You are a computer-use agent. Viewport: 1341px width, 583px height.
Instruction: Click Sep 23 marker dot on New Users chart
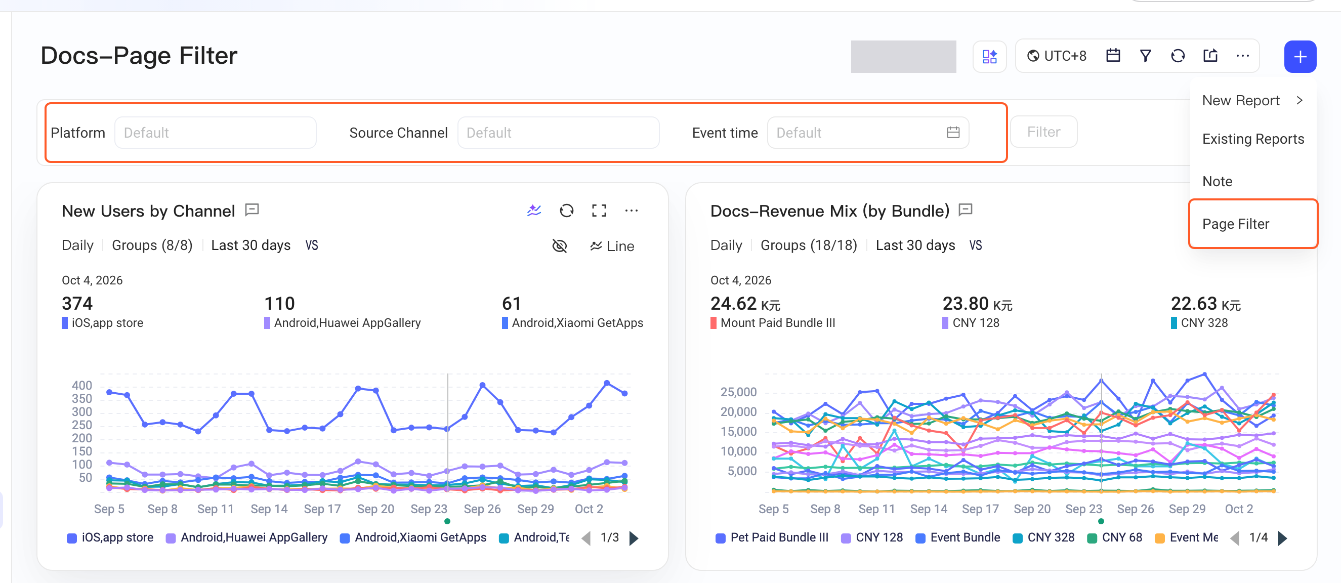(447, 521)
